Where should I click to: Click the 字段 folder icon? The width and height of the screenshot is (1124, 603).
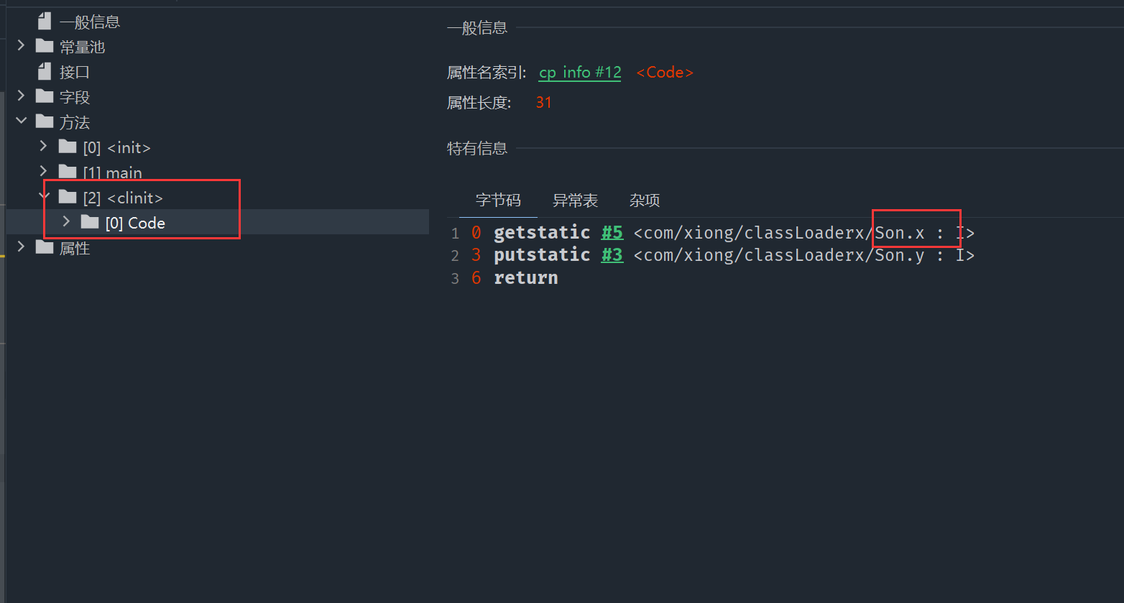click(x=45, y=97)
